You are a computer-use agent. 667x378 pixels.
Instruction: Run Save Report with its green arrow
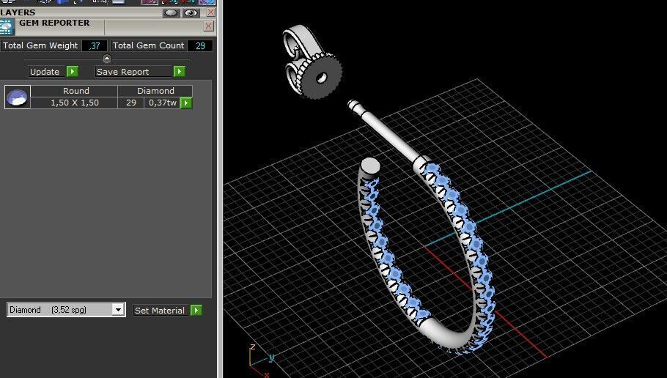tap(179, 72)
